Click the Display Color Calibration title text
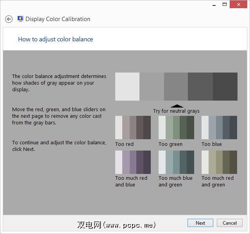This screenshot has width=250, height=234. tap(58, 19)
